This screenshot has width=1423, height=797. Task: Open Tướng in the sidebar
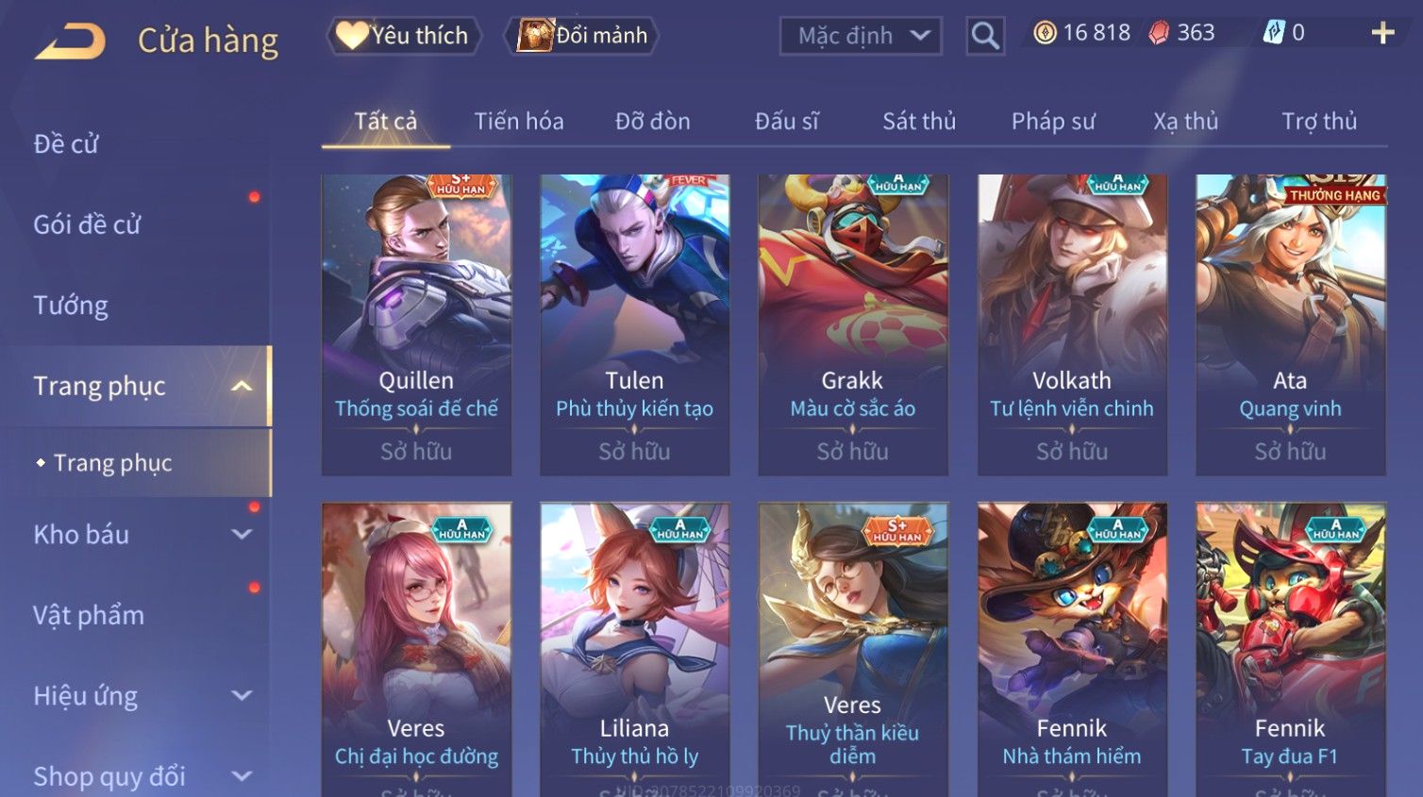click(x=71, y=305)
